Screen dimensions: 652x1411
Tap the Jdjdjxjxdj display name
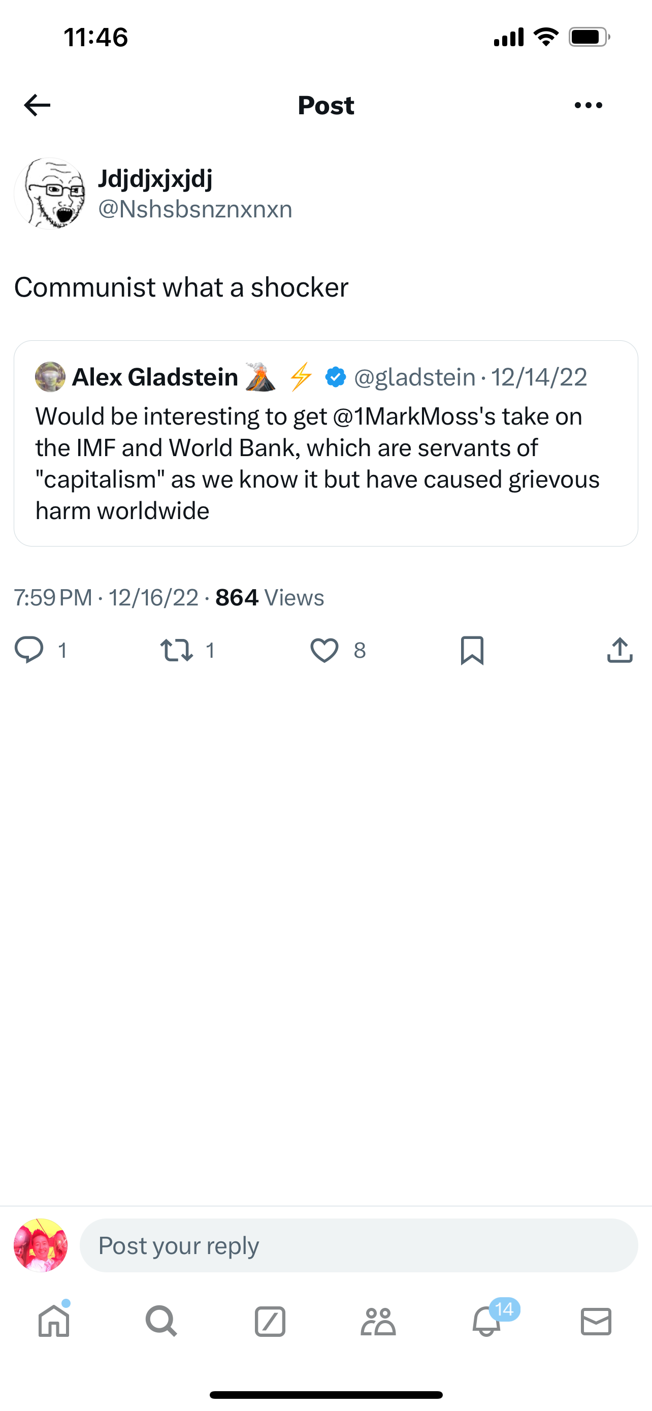[x=155, y=179]
